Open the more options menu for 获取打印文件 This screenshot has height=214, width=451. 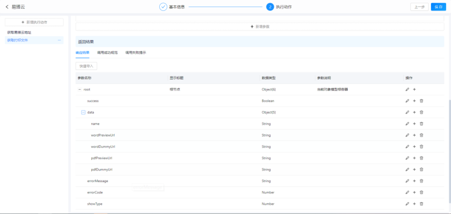pyautogui.click(x=59, y=40)
